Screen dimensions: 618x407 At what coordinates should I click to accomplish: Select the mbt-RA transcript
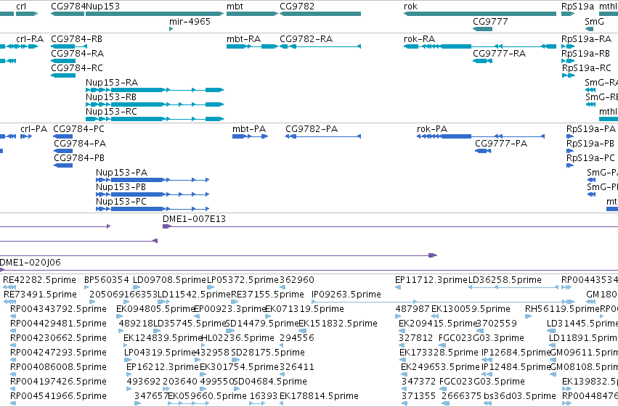tap(252, 46)
